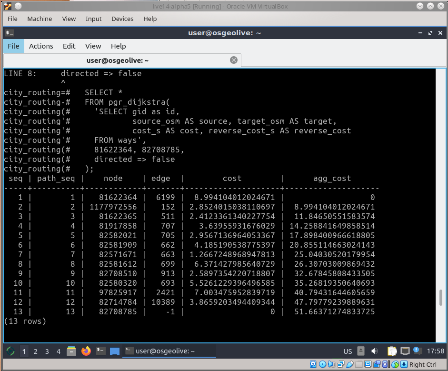Screen dimensions: 448x371
Task: Open the VirtualBox Input menu
Action: click(x=93, y=19)
